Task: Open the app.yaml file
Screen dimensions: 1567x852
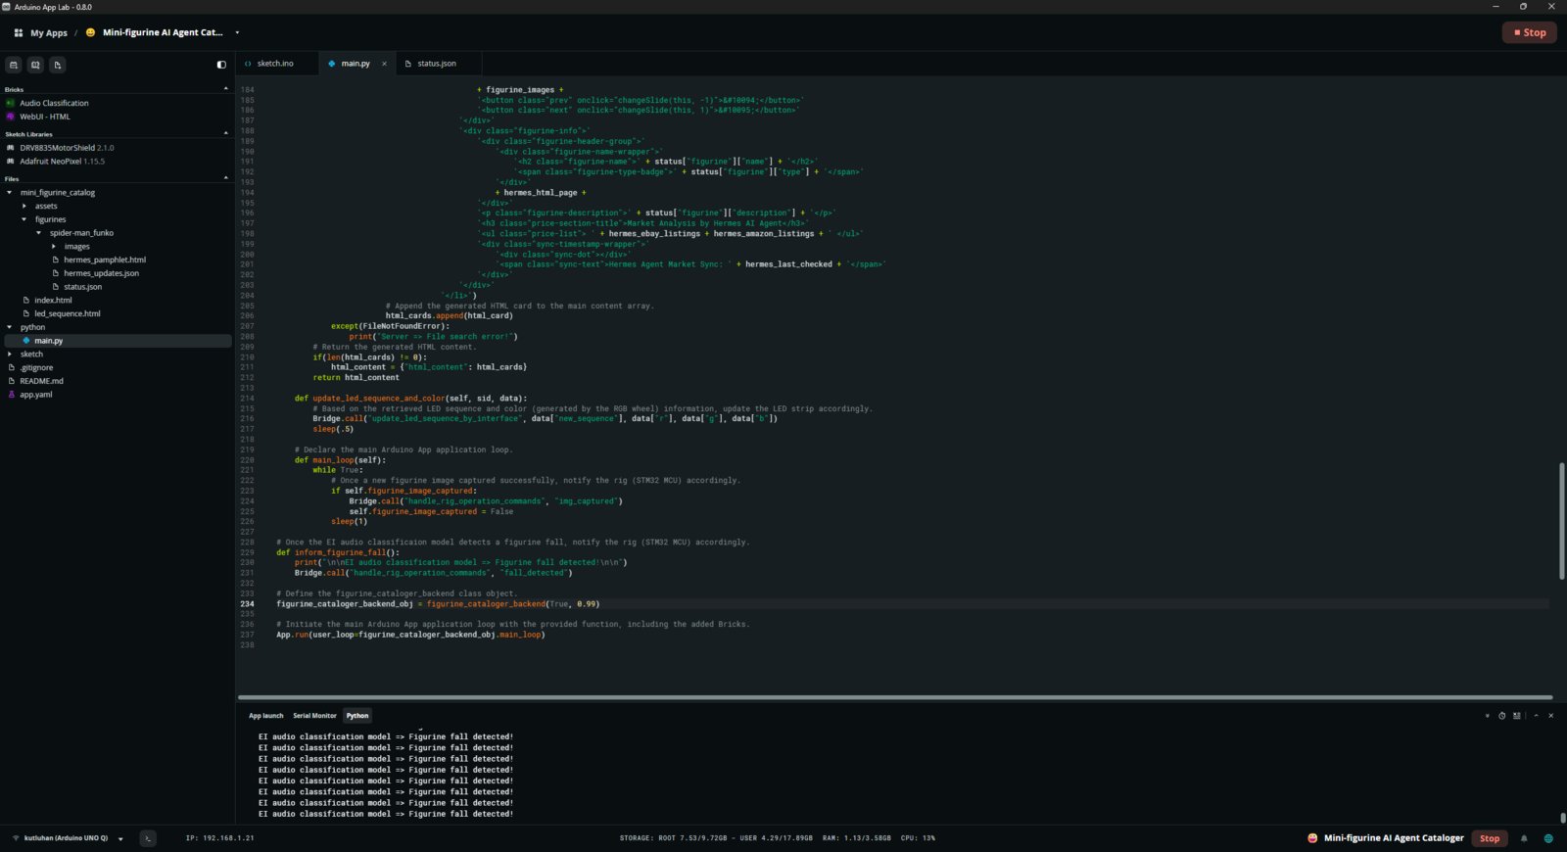Action: point(36,395)
